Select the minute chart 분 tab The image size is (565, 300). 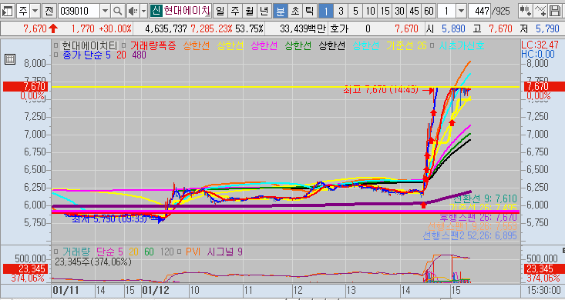(x=281, y=11)
